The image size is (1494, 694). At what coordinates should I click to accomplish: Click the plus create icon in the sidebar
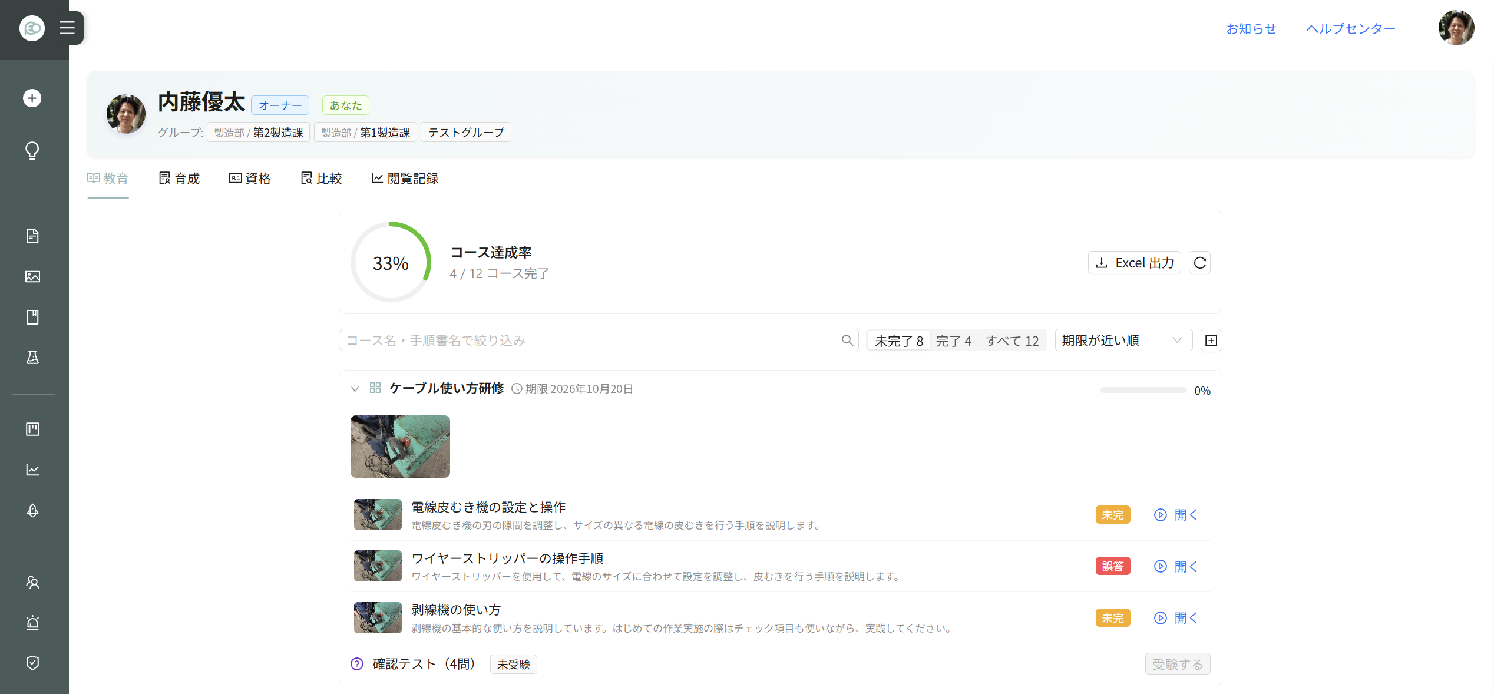pyautogui.click(x=32, y=98)
